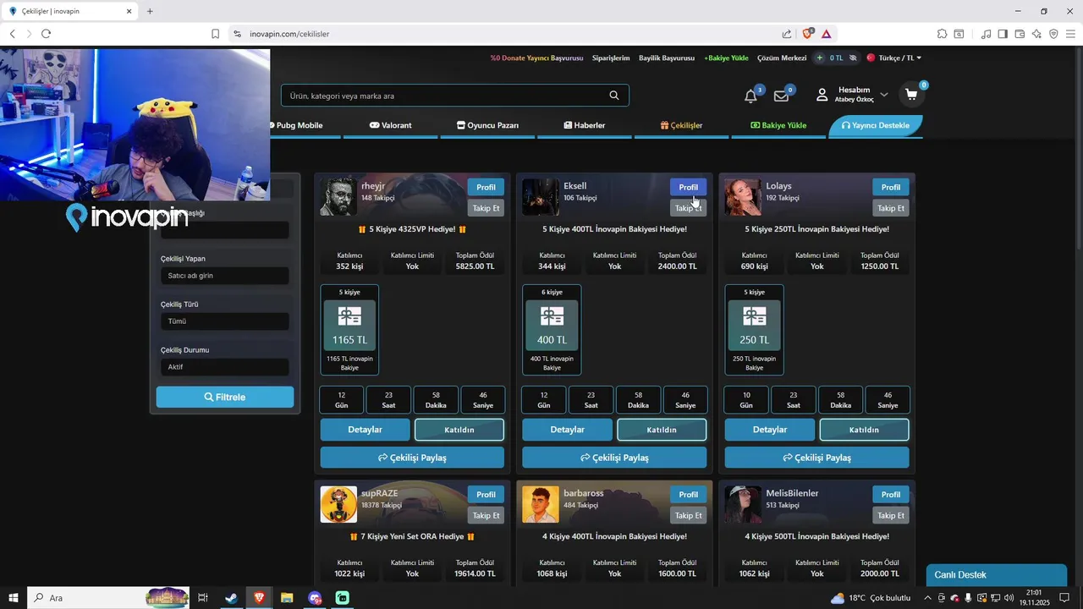The width and height of the screenshot is (1083, 609).
Task: Open the messages envelope icon
Action: [781, 96]
